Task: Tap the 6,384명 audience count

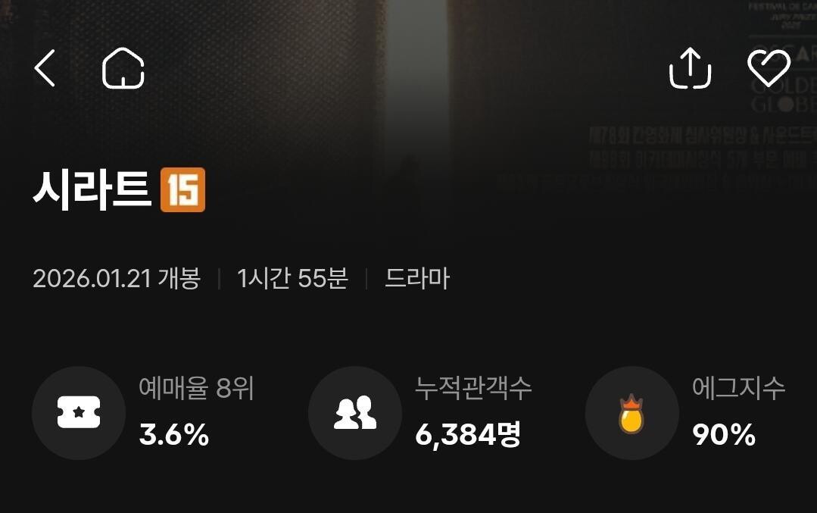Action: coord(468,434)
